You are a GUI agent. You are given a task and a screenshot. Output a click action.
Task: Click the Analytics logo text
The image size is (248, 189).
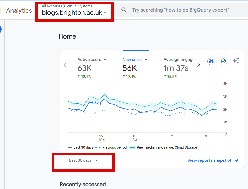point(19,10)
